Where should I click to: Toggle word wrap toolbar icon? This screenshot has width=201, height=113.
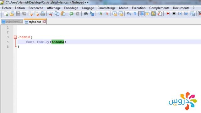pyautogui.click(x=129, y=14)
